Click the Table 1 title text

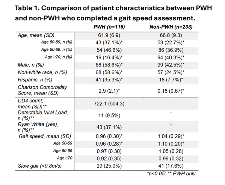[113, 13]
